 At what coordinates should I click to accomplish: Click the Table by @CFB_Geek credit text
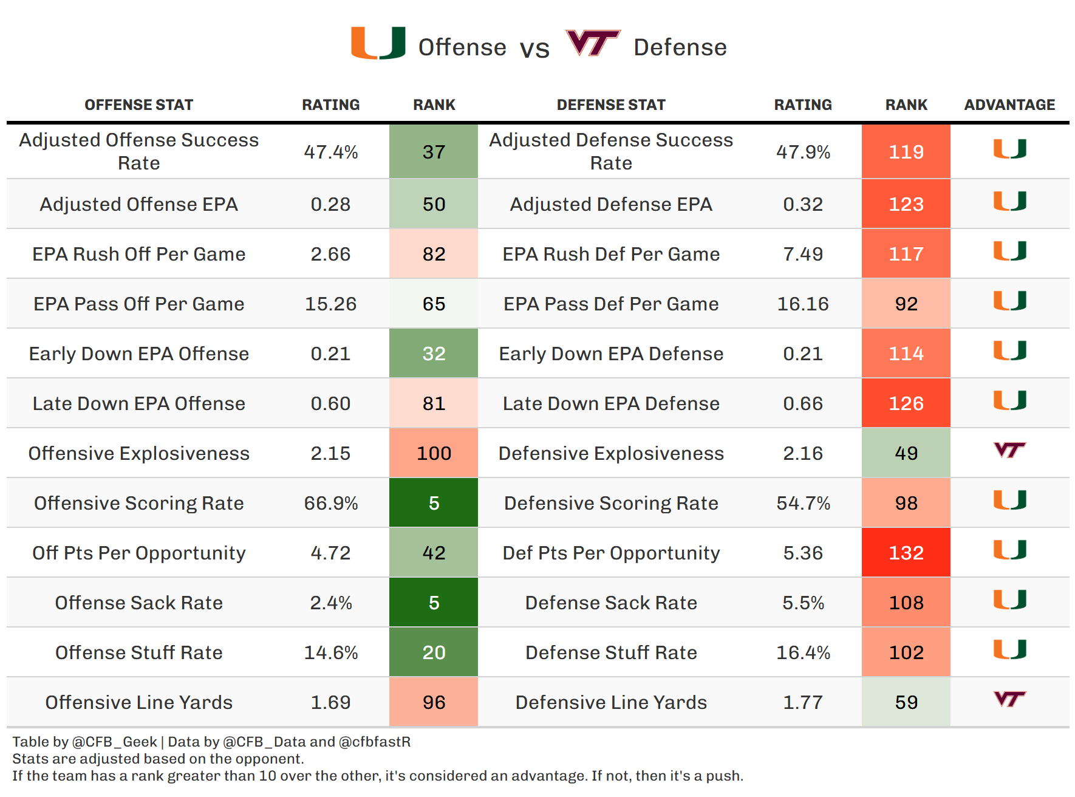(x=85, y=742)
